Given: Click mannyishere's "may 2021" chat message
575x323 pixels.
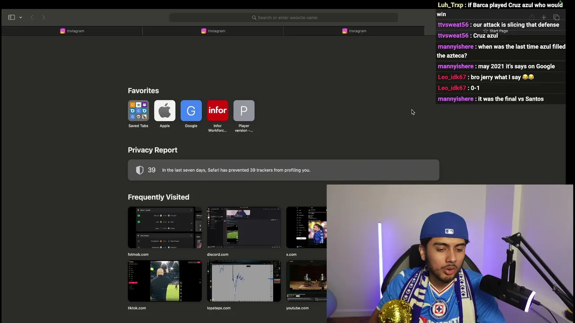Looking at the screenshot, I should coord(517,66).
